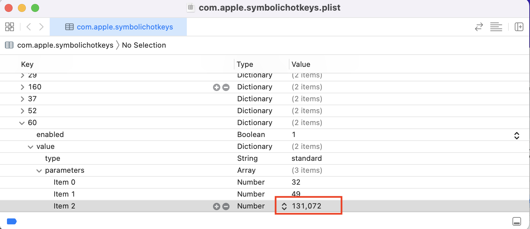Click the plist icon in the jump bar

click(9, 45)
